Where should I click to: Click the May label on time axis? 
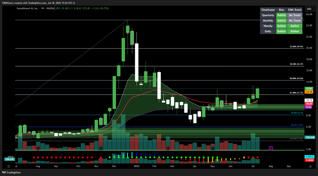point(213,167)
